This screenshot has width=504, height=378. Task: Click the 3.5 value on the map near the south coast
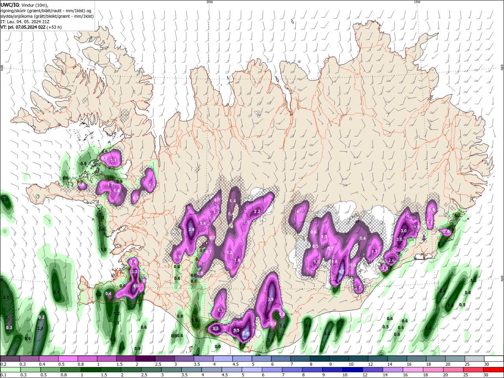pos(236,330)
